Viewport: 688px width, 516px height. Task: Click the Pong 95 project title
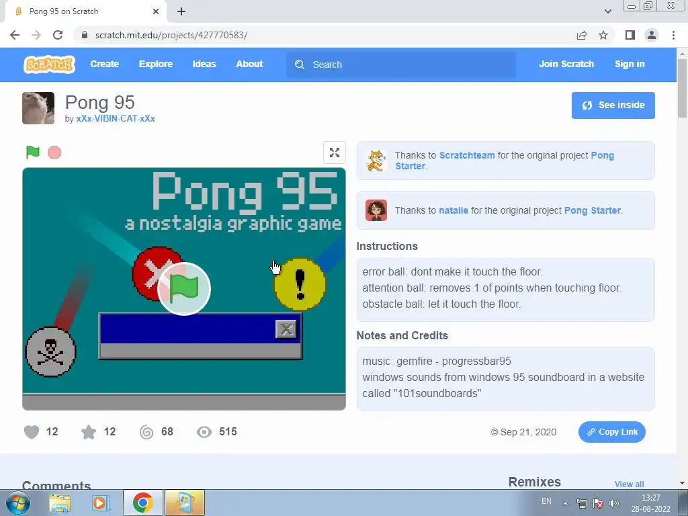coord(100,103)
